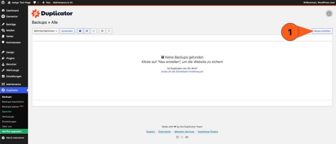Click the Anwenden button

[67, 31]
